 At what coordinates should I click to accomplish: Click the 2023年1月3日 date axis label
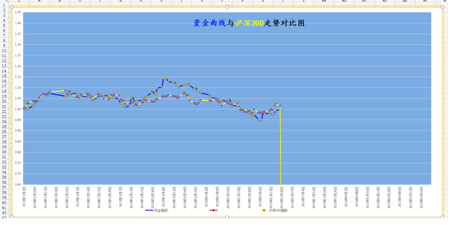click(24, 197)
